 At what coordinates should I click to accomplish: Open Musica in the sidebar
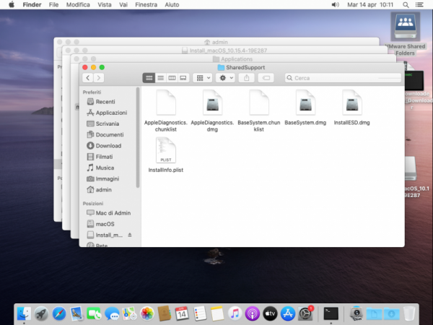point(100,168)
